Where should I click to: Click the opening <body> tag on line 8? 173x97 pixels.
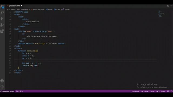coord(17,29)
